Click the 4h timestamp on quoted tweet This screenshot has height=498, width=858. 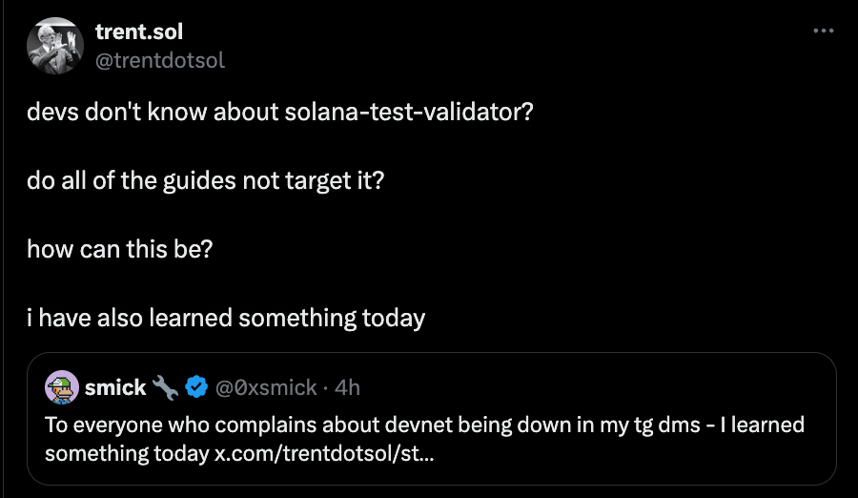coord(347,387)
